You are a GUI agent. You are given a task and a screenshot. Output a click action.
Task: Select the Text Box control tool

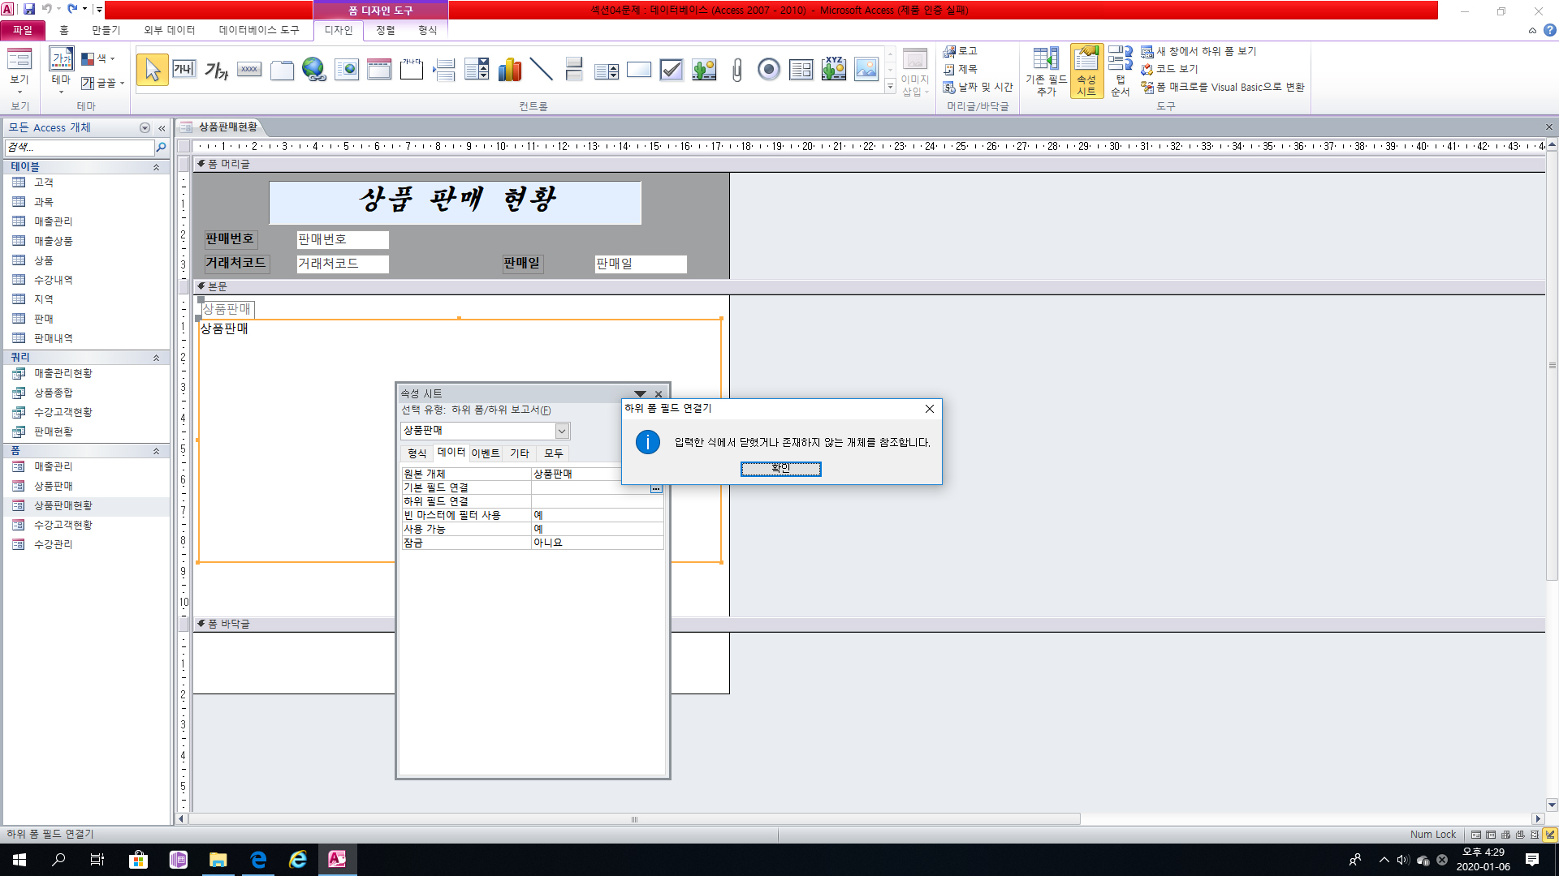(184, 70)
